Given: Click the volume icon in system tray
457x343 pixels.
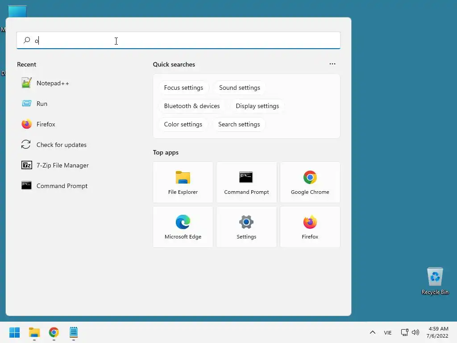Looking at the screenshot, I should point(415,332).
